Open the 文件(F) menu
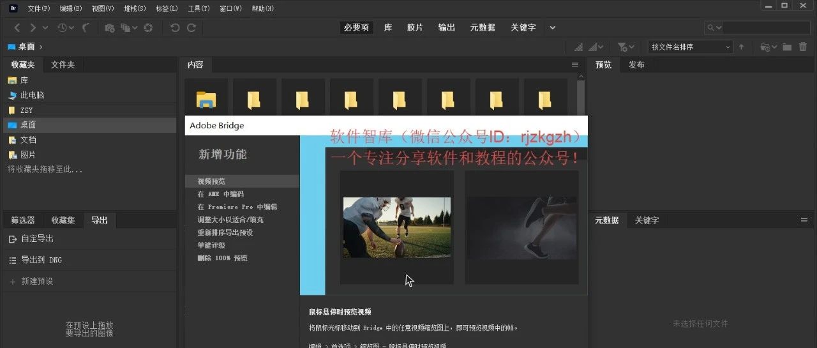 (39, 8)
